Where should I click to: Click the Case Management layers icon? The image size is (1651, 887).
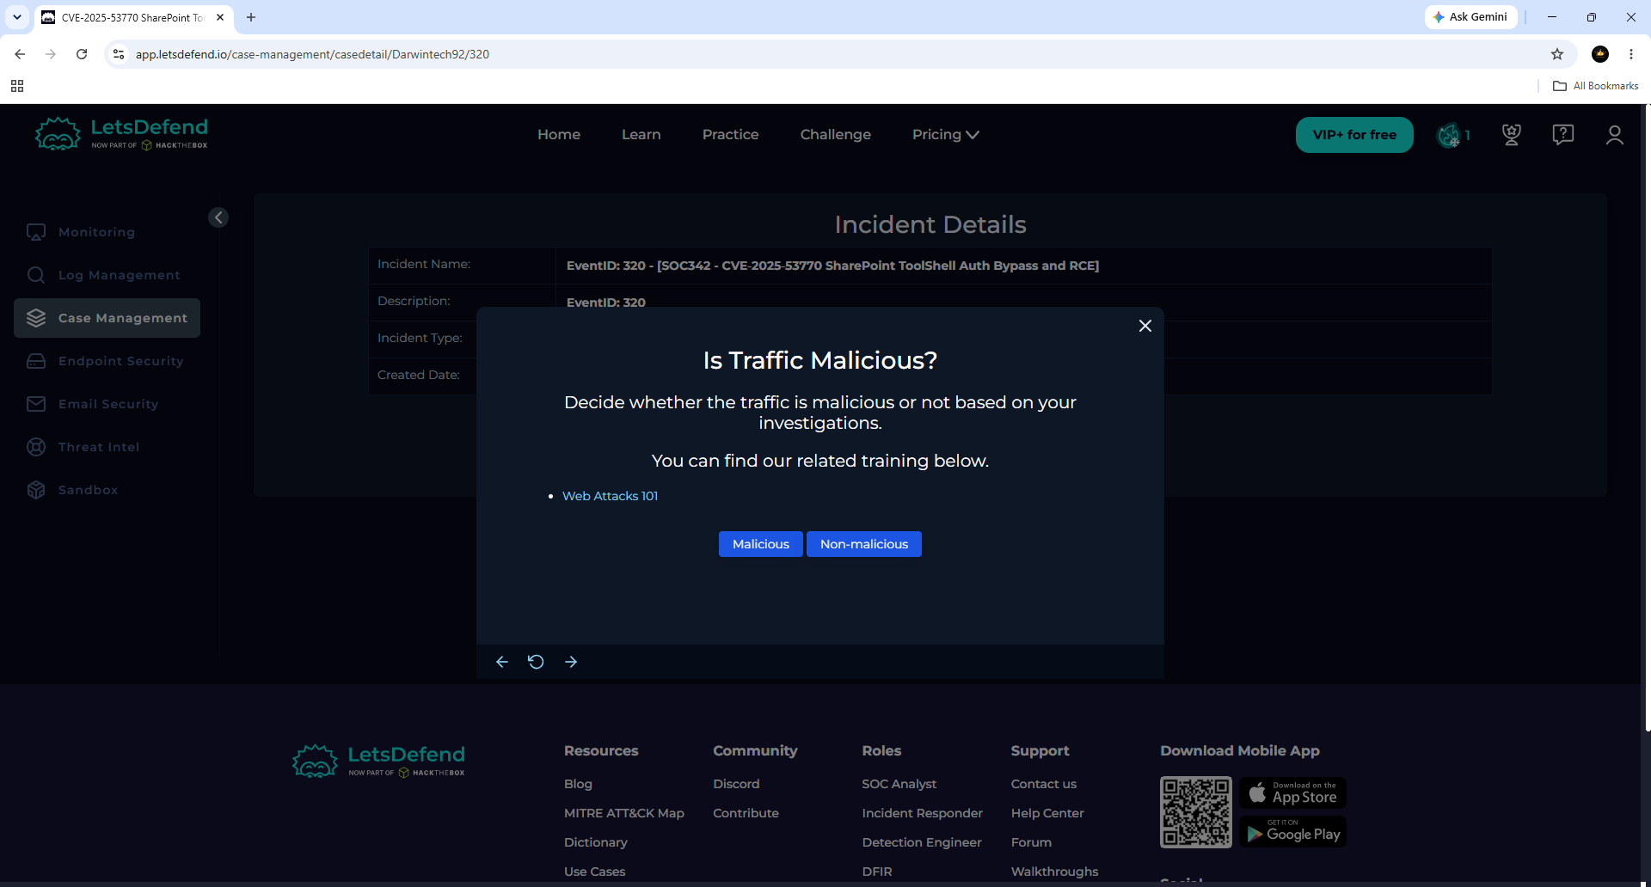click(36, 318)
